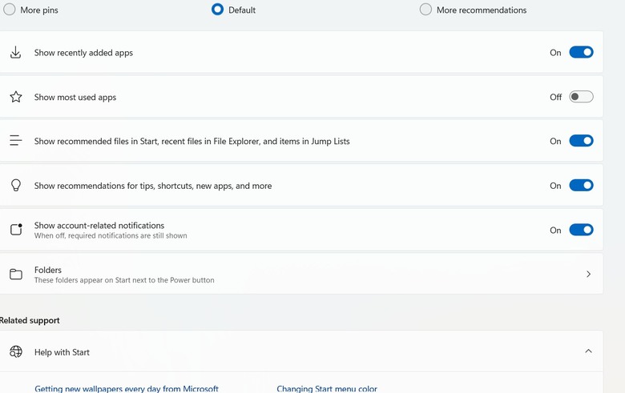Click the list icon for recommended files
625x393 pixels.
click(x=16, y=141)
